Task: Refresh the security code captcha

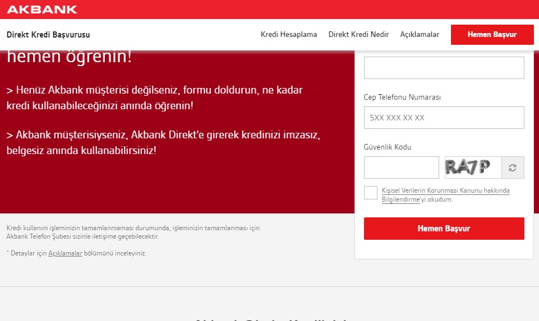Action: coord(513,168)
